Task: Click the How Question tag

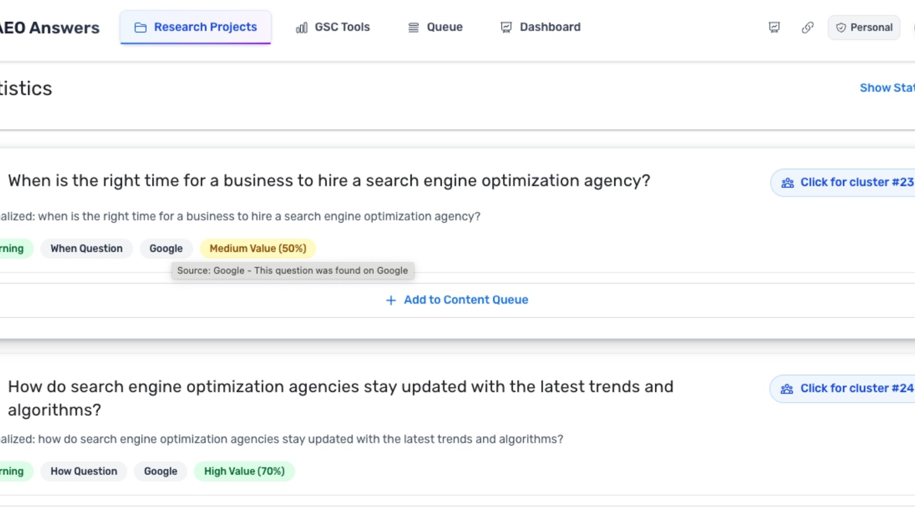Action: click(83, 471)
